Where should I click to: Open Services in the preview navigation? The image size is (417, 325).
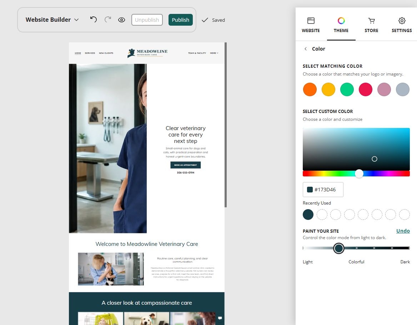[x=90, y=53]
